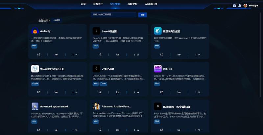Click the 全部结果> link
This screenshot has width=263, height=135.
pyautogui.click(x=44, y=21)
